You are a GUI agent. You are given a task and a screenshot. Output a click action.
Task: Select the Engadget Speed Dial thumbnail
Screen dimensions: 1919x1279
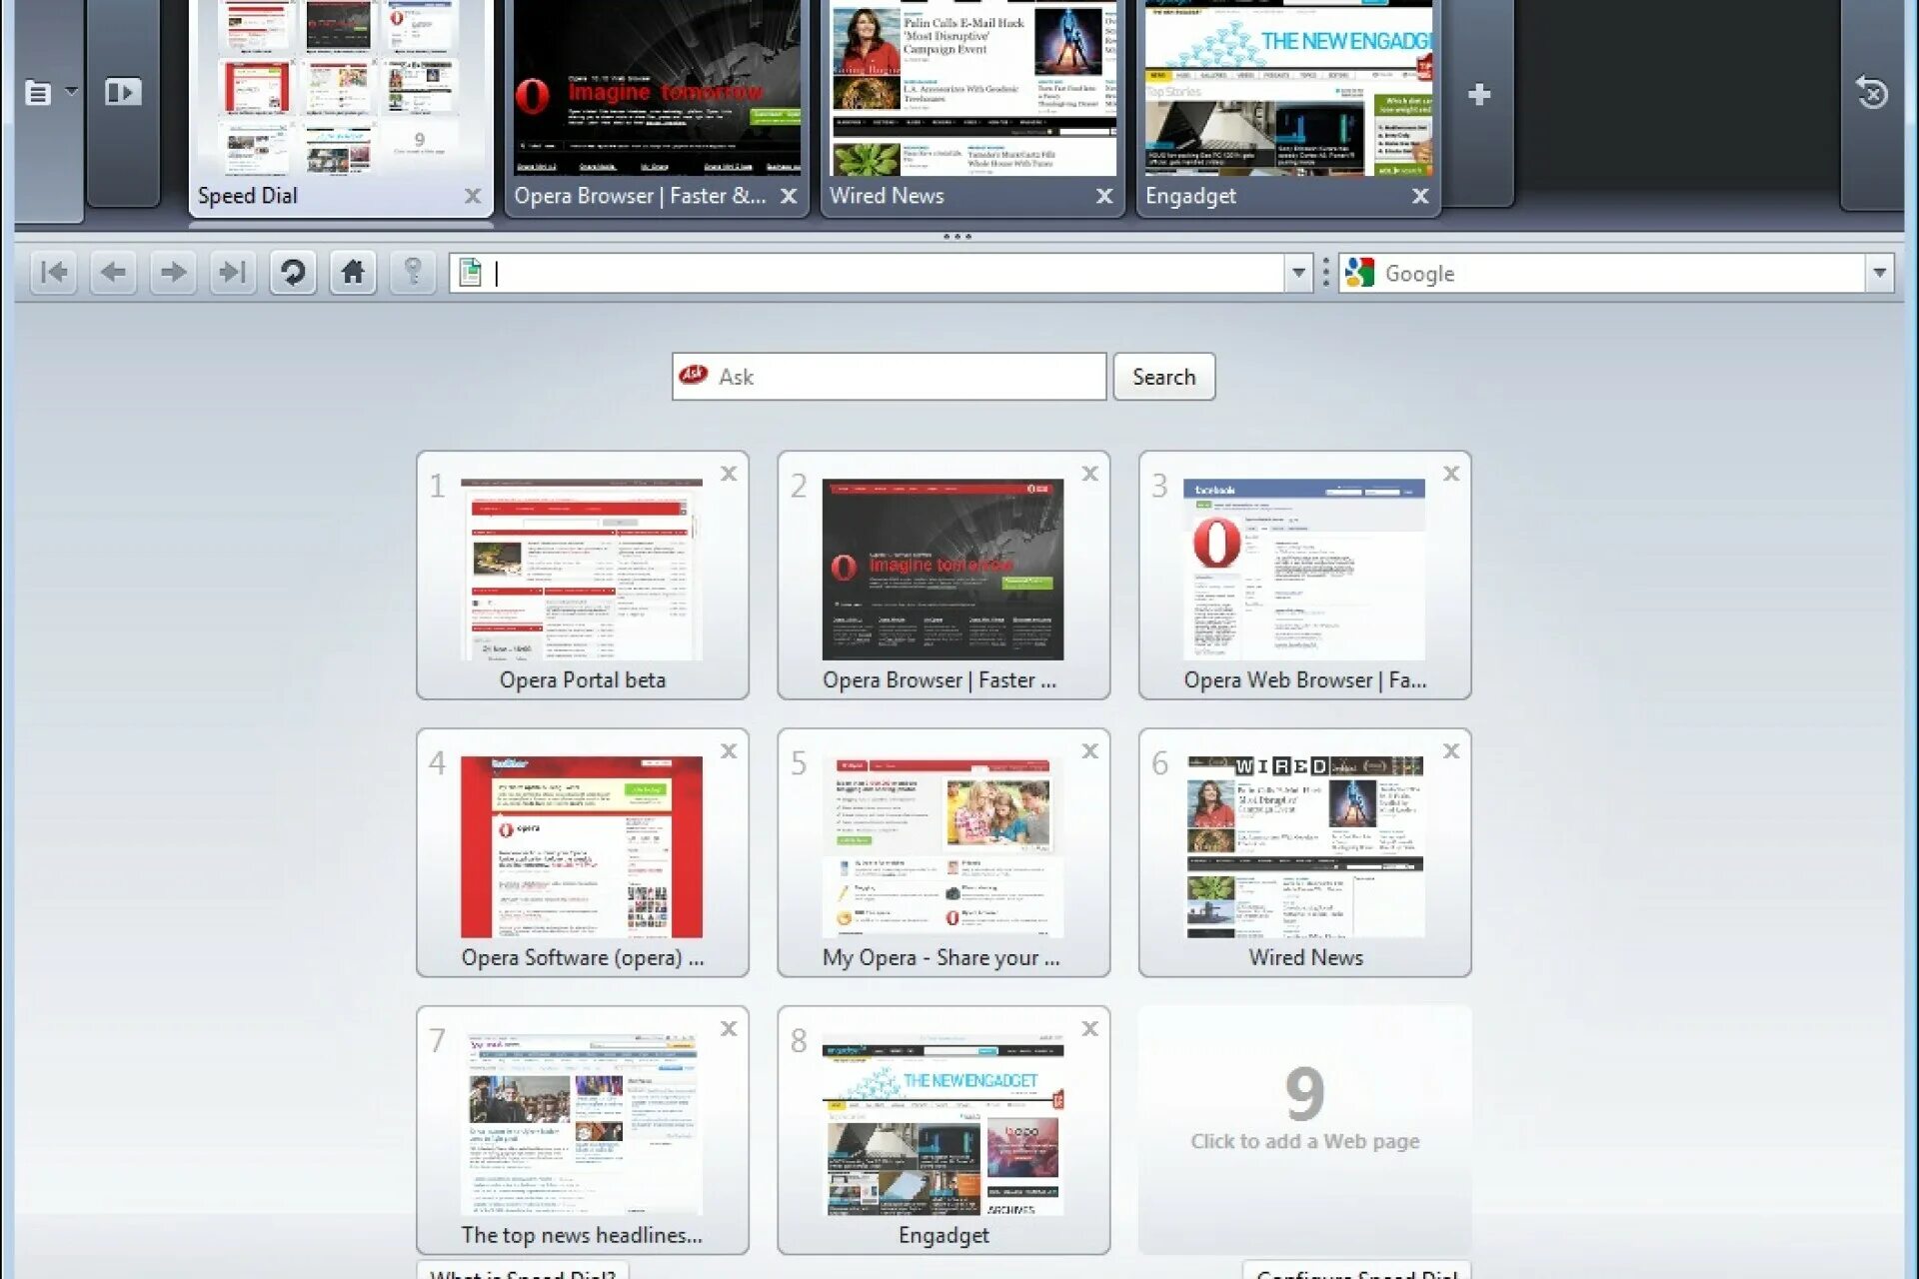[943, 1128]
